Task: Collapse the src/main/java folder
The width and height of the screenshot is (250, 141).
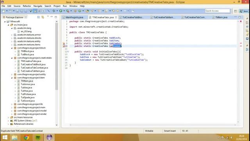Action: click(x=9, y=25)
